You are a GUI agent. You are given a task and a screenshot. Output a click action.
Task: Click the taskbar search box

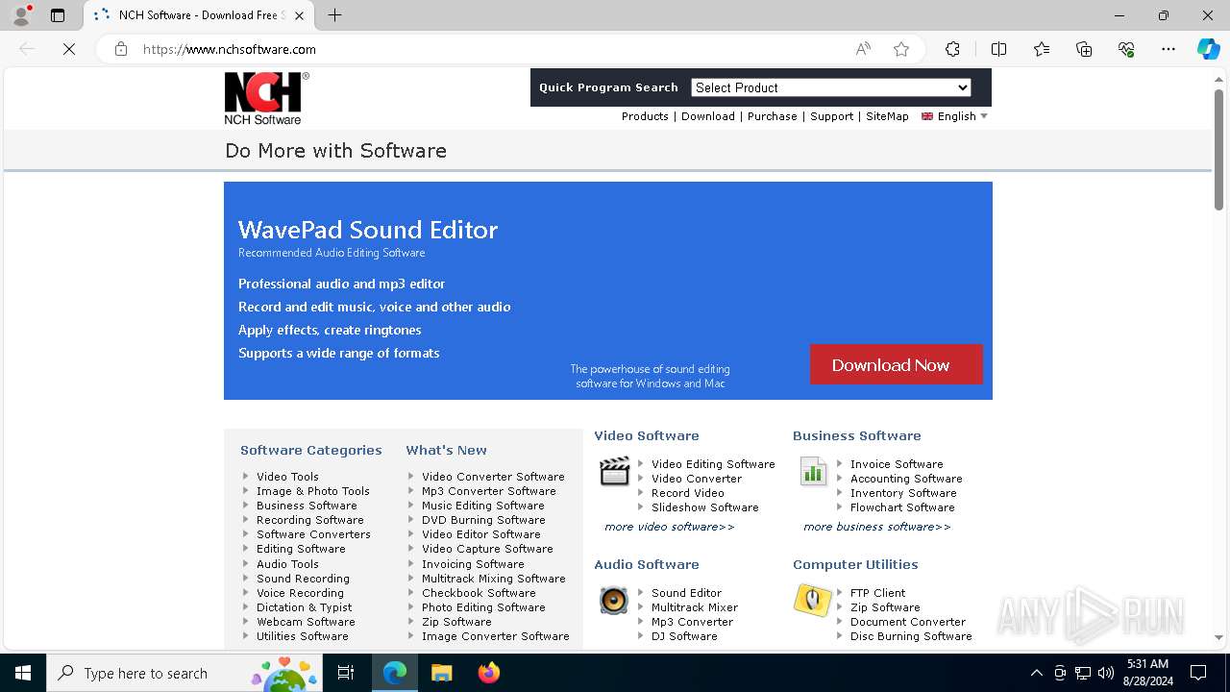click(x=184, y=673)
